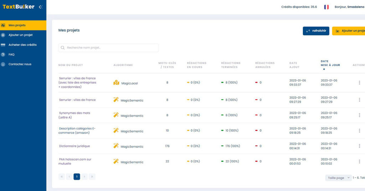
Task: Click the magnifier icon in search field
Action: (x=63, y=48)
